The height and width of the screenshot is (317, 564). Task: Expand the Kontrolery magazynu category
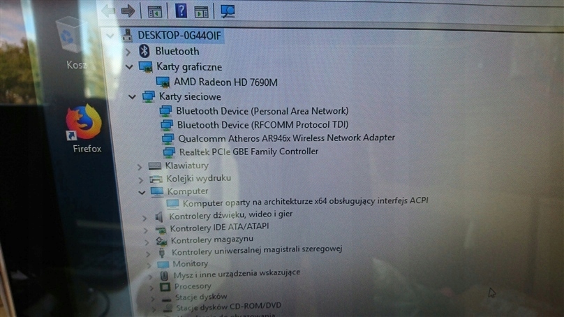click(x=147, y=242)
